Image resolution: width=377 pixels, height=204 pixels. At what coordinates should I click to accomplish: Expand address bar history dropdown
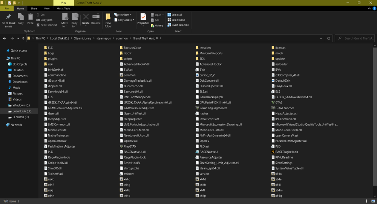point(321,38)
